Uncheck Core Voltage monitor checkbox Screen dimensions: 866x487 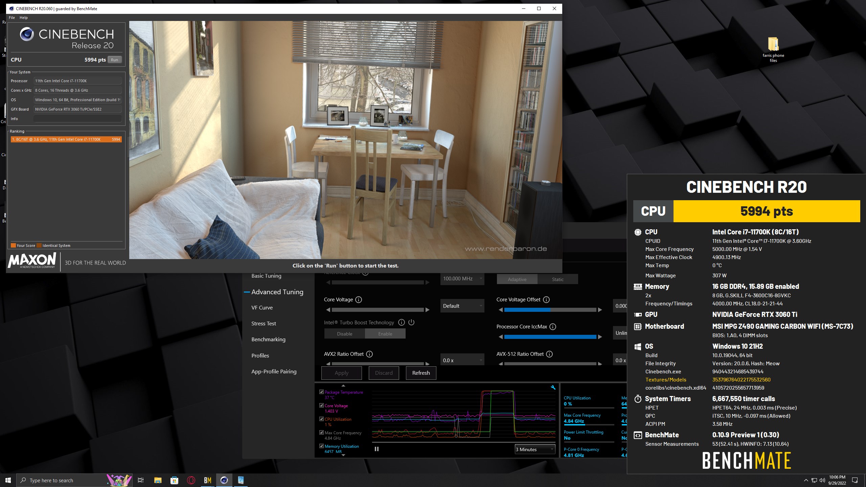click(x=321, y=405)
